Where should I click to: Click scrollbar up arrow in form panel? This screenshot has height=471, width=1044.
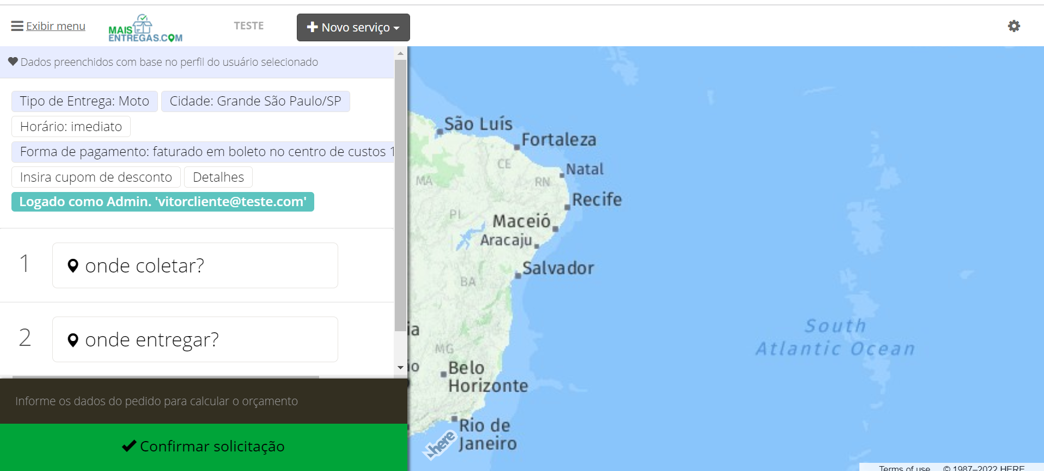400,53
